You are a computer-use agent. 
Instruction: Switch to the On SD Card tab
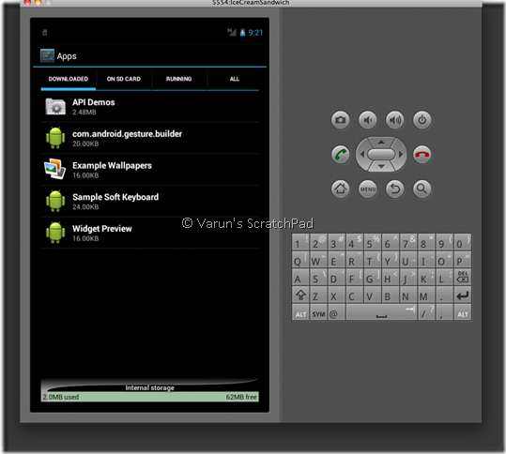tap(124, 79)
